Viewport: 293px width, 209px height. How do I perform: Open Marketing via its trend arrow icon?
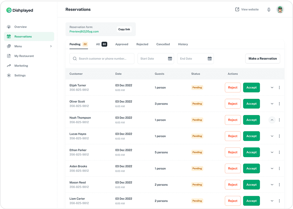(x=9, y=66)
